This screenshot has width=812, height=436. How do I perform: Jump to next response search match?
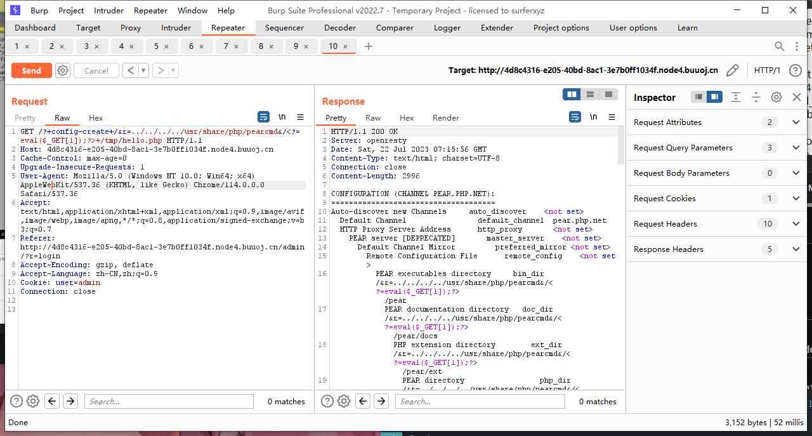coord(381,401)
